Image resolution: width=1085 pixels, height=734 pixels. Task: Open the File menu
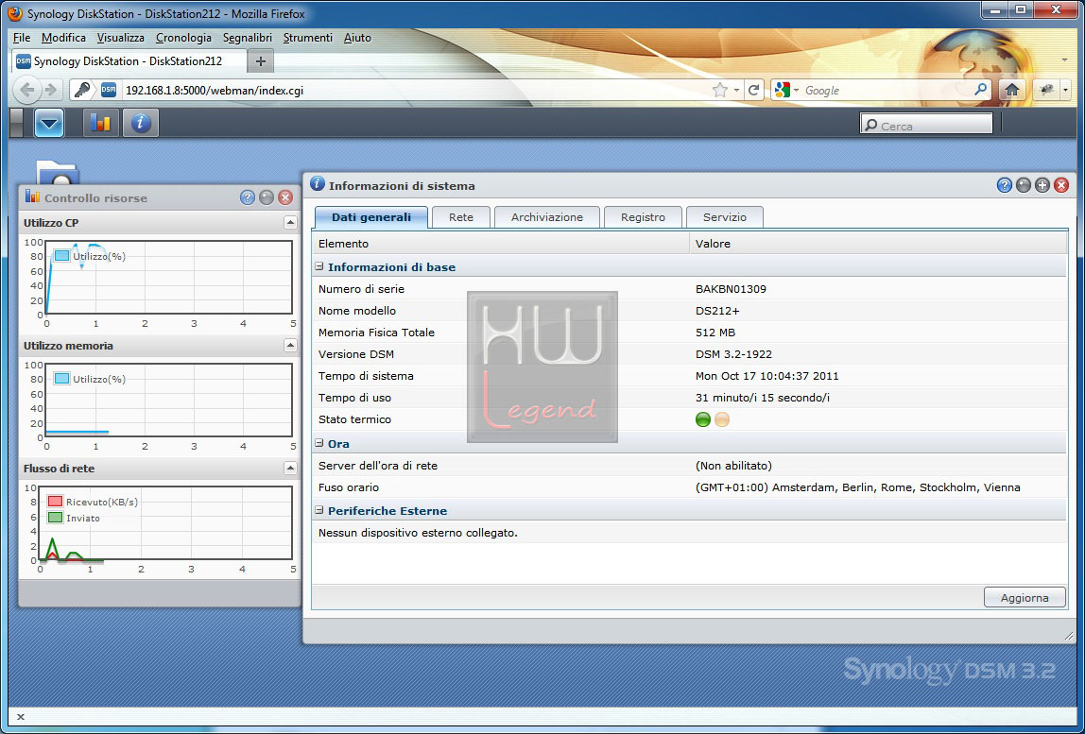[22, 38]
